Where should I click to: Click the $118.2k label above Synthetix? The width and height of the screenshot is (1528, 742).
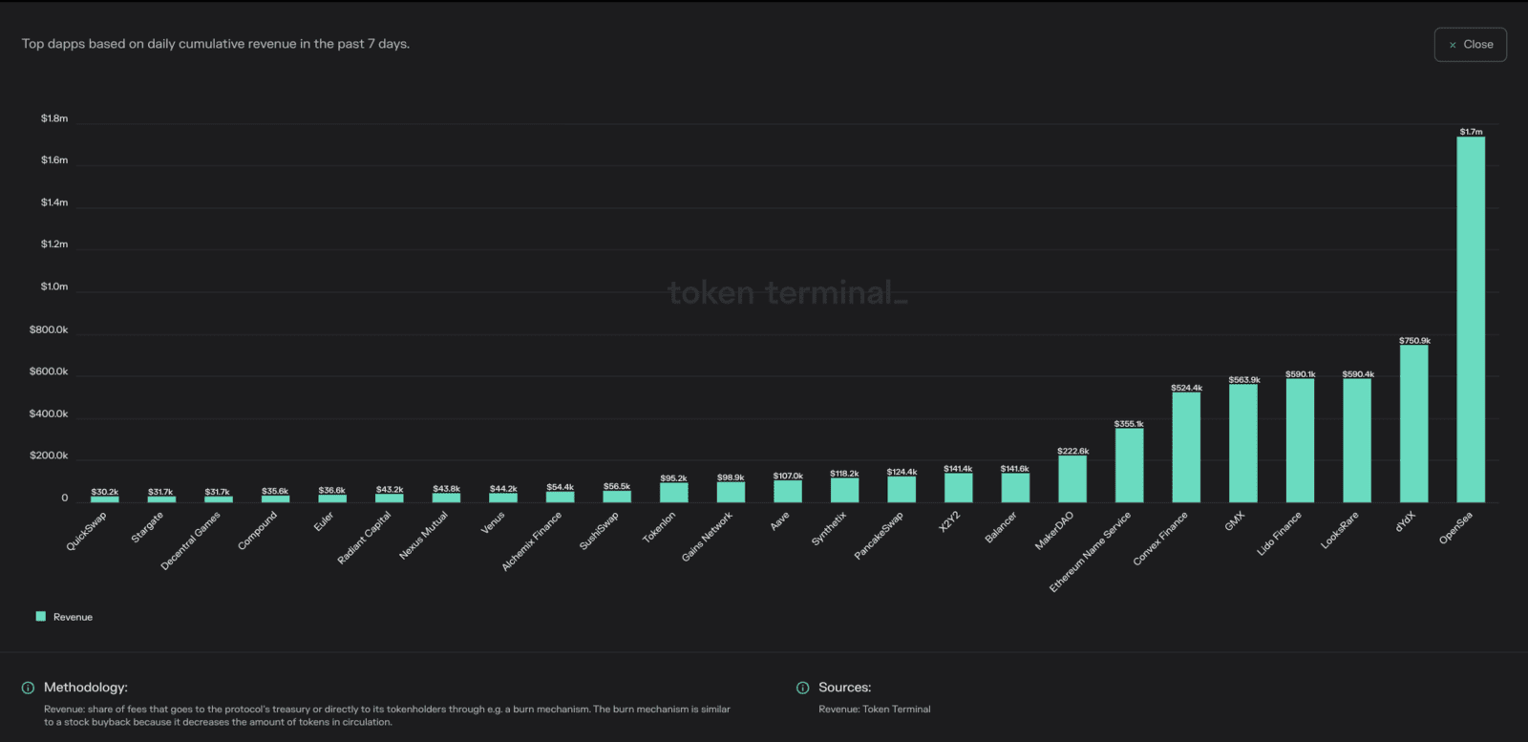tap(844, 474)
